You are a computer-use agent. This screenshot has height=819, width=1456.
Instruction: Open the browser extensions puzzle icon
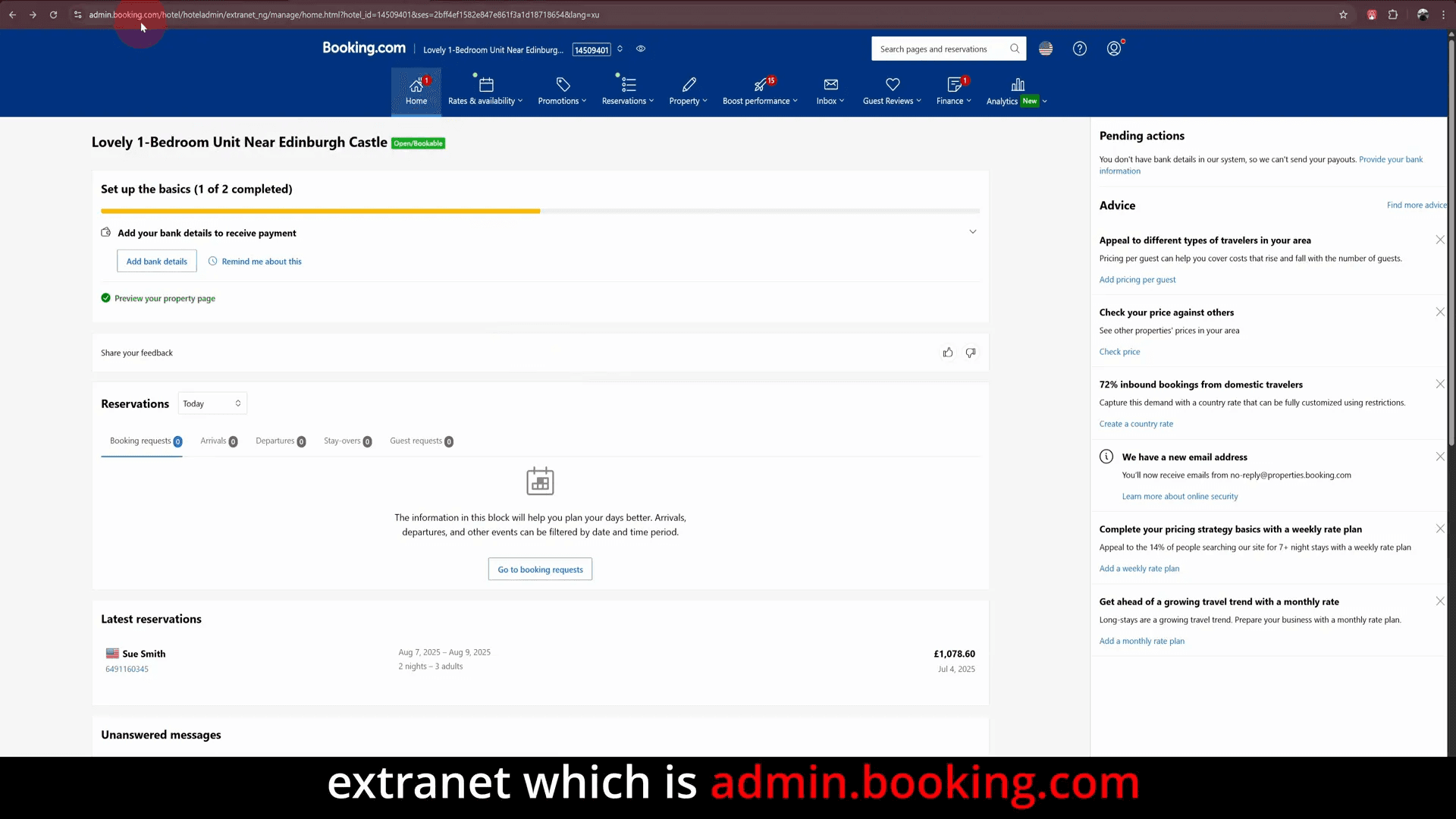pyautogui.click(x=1393, y=14)
